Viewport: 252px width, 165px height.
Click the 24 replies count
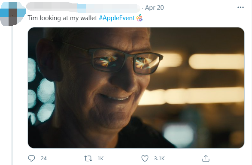pyautogui.click(x=43, y=159)
